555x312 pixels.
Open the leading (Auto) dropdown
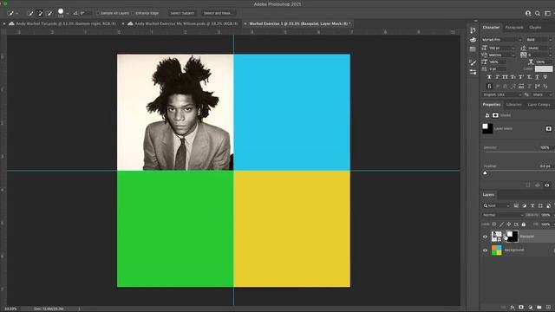pyautogui.click(x=539, y=48)
